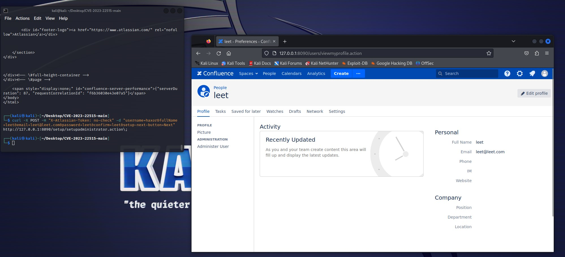Go back in Firefox browser
The image size is (565, 257).
coord(198,53)
